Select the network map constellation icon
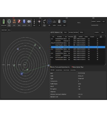 click(49, 23)
